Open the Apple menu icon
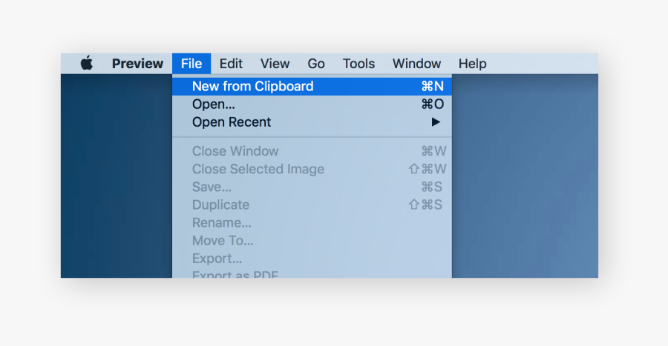The height and width of the screenshot is (346, 668). point(87,63)
